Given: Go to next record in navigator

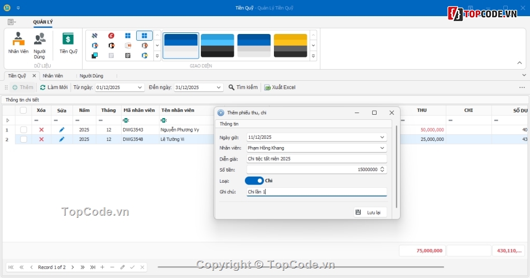Looking at the screenshot, I should click(73, 267).
